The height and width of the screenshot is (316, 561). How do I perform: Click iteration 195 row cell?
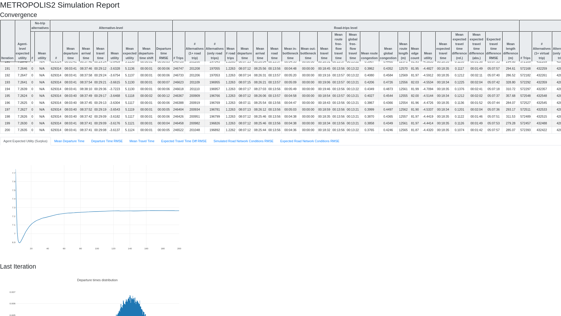(x=7, y=96)
